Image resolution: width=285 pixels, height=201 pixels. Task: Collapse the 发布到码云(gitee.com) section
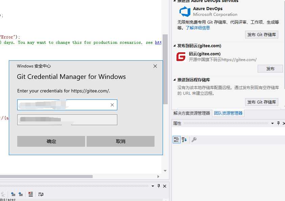point(174,46)
